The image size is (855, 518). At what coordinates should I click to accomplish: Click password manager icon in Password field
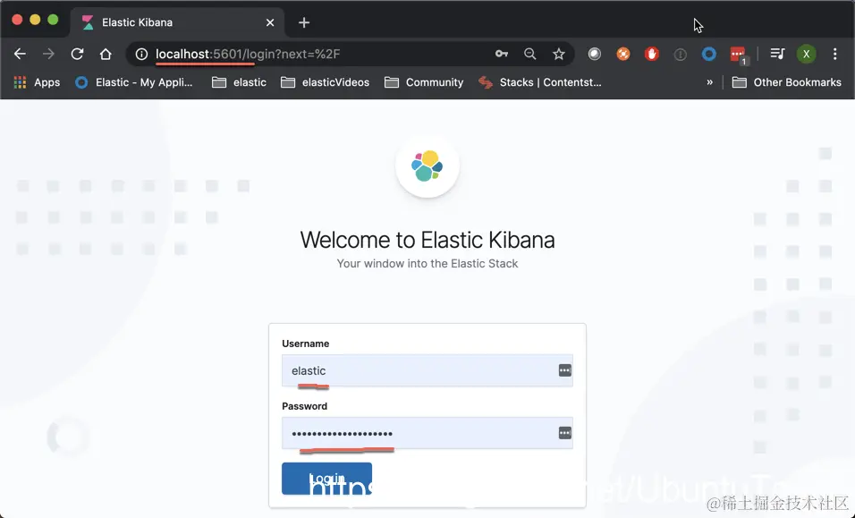tap(565, 433)
